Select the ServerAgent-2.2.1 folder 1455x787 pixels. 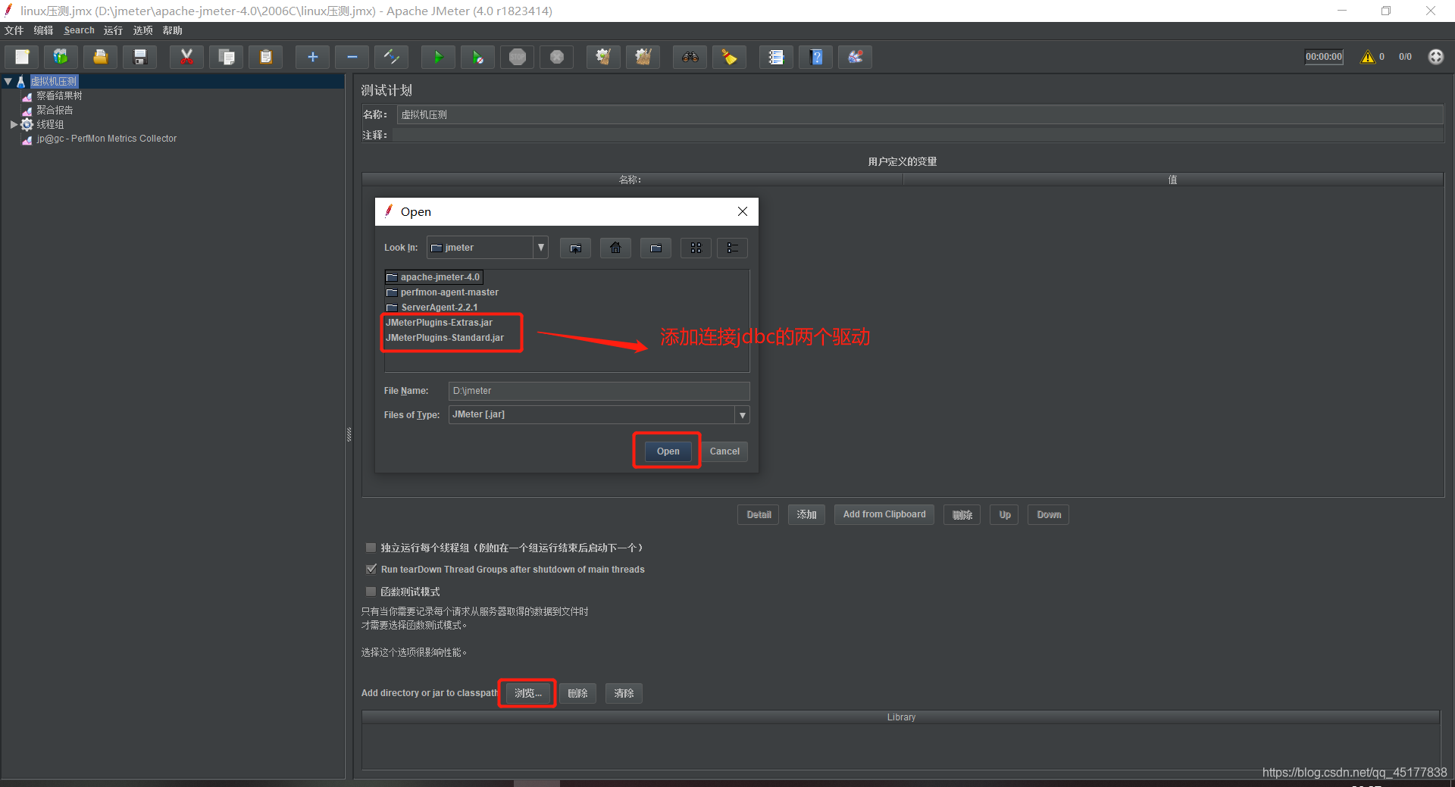(x=432, y=308)
